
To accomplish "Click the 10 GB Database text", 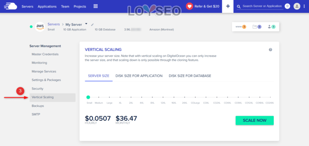I will [105, 30].
